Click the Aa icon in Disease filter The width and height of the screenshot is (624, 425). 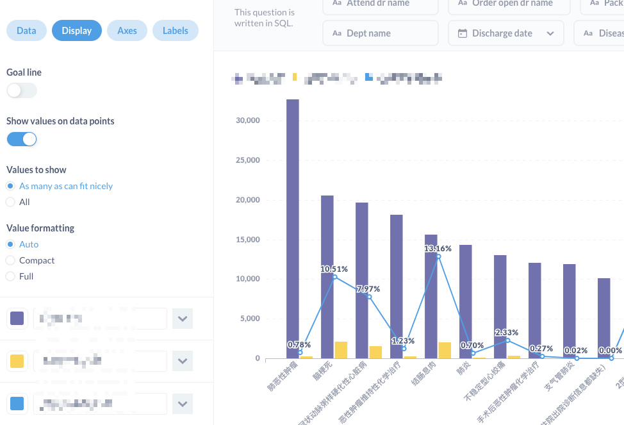tap(587, 33)
